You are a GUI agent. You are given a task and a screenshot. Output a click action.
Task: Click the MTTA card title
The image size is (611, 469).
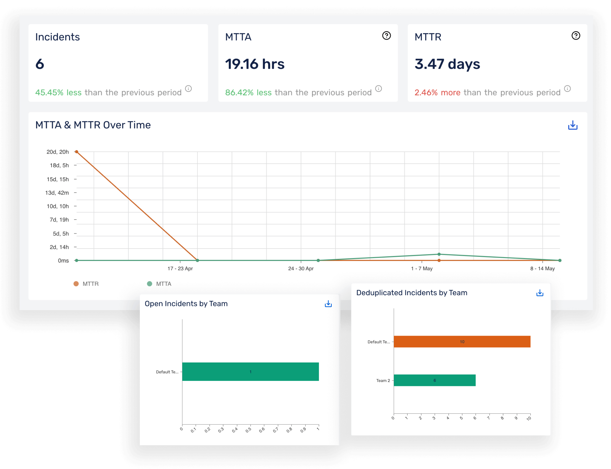[238, 37]
